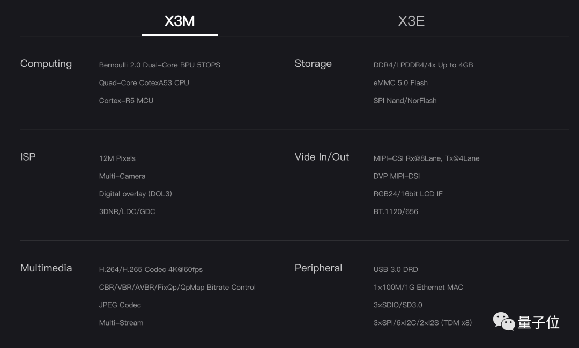Click the Peripheral section heading

[x=318, y=268]
